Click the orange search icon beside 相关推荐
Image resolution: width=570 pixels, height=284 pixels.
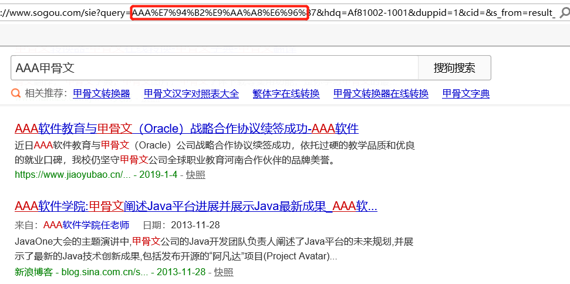click(x=16, y=94)
